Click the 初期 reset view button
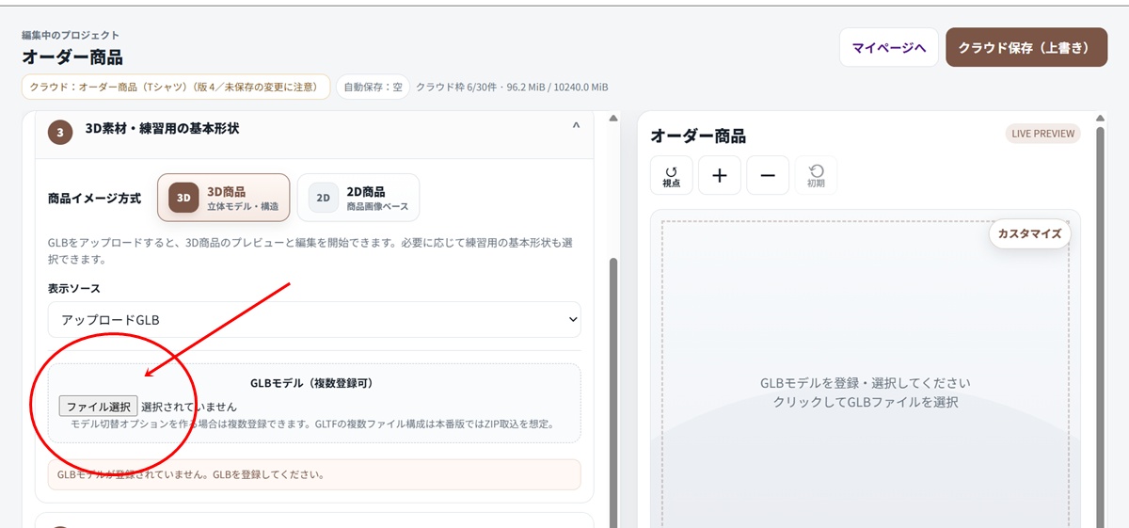 [x=816, y=175]
